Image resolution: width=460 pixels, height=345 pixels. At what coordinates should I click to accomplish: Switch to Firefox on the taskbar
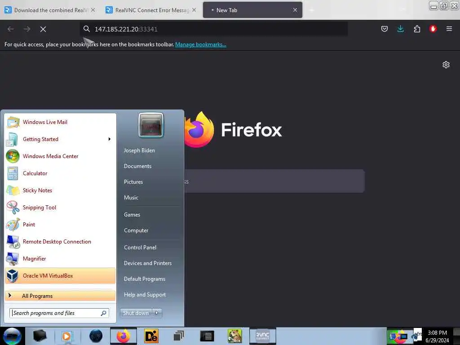pyautogui.click(x=124, y=336)
